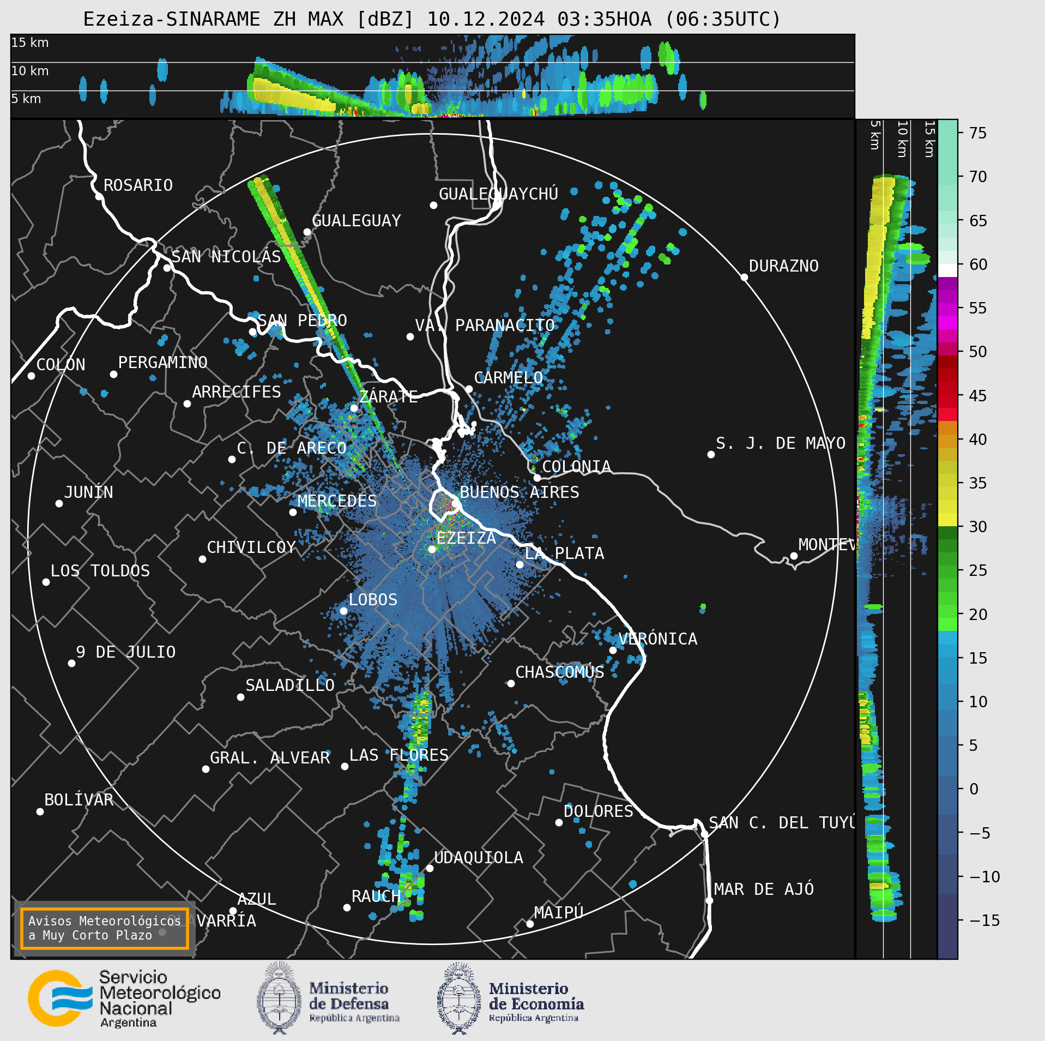Click the SALADILLO label
The image size is (1045, 1041).
coord(289,685)
